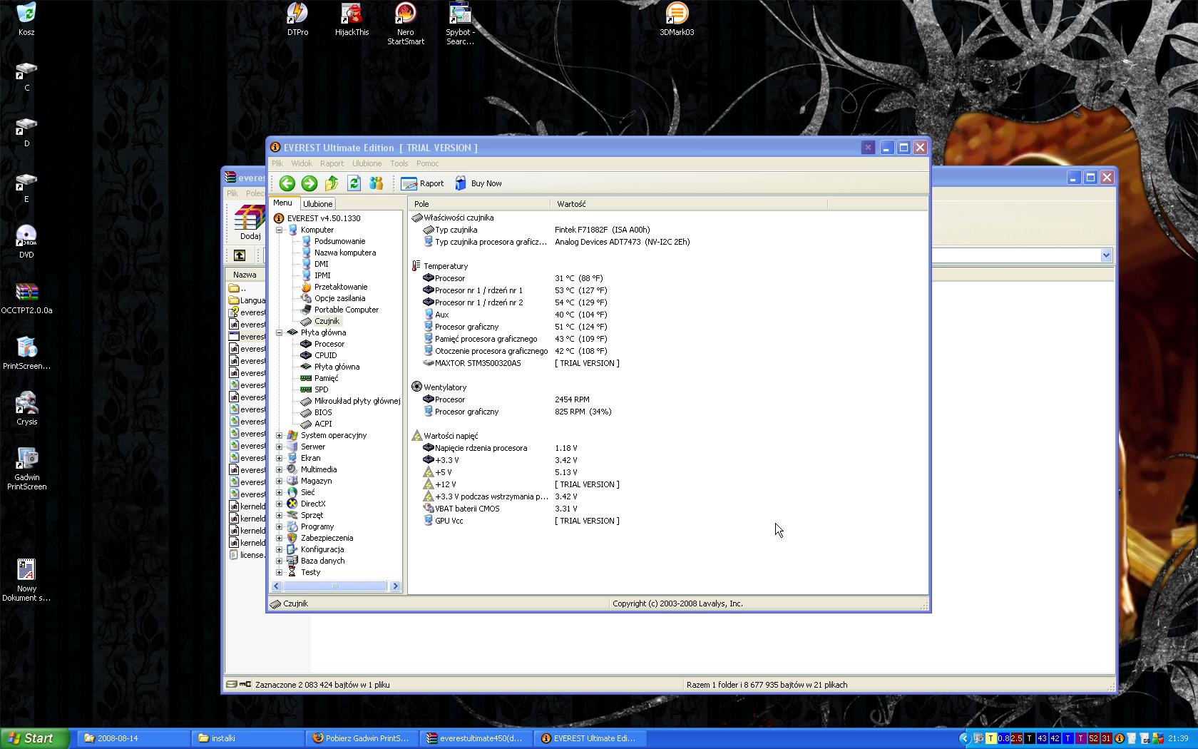Click the Wartość column header
The width and height of the screenshot is (1198, 749).
(688, 204)
